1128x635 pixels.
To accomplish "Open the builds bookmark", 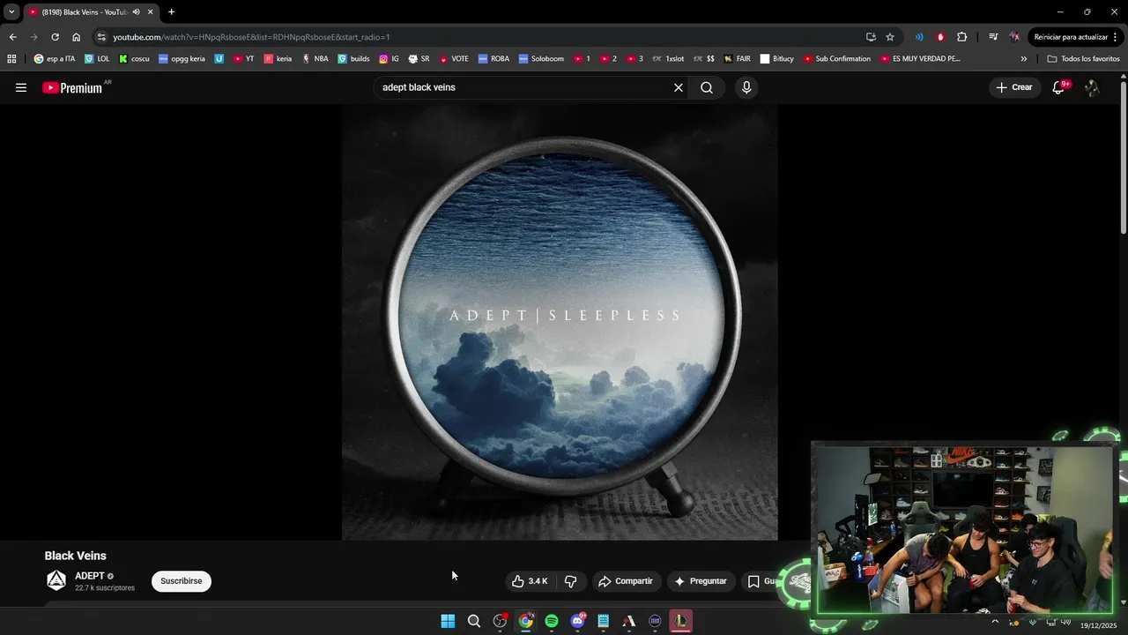I will pos(353,59).
